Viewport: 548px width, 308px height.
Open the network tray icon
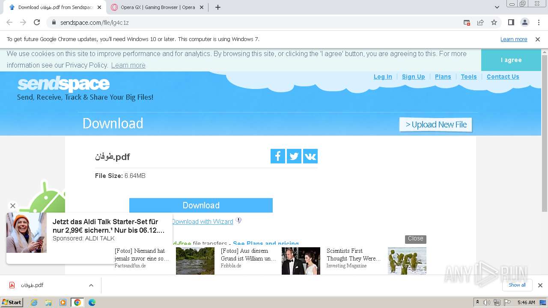click(497, 302)
